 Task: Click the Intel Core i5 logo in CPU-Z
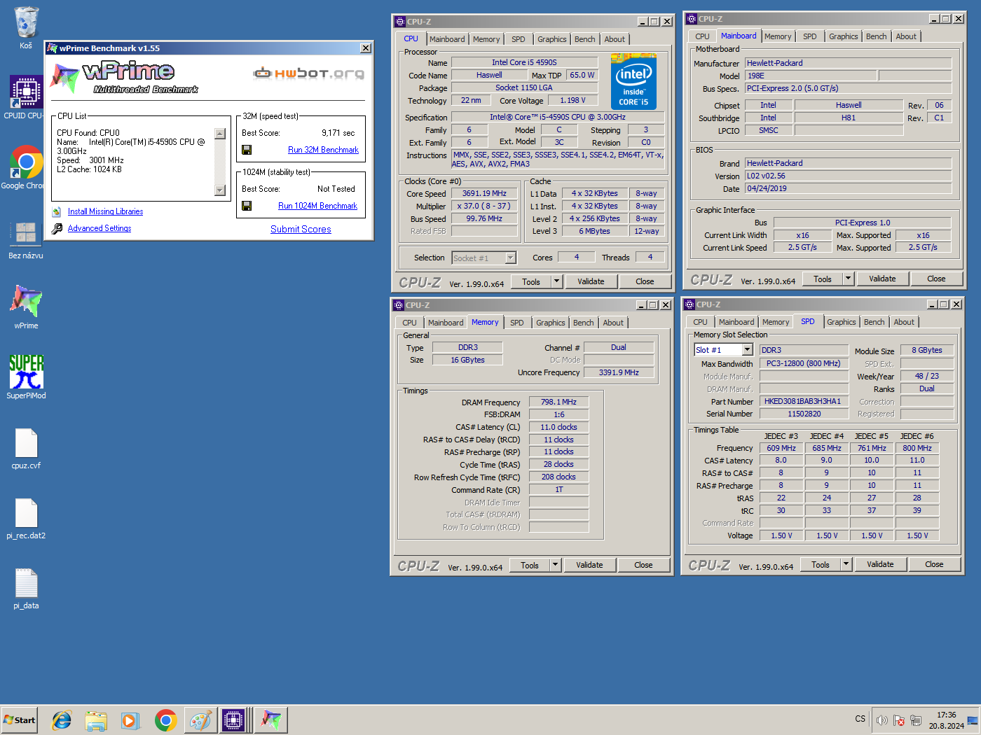tap(633, 82)
